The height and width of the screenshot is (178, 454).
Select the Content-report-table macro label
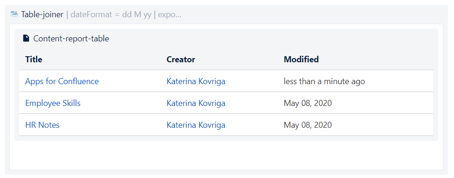[71, 39]
